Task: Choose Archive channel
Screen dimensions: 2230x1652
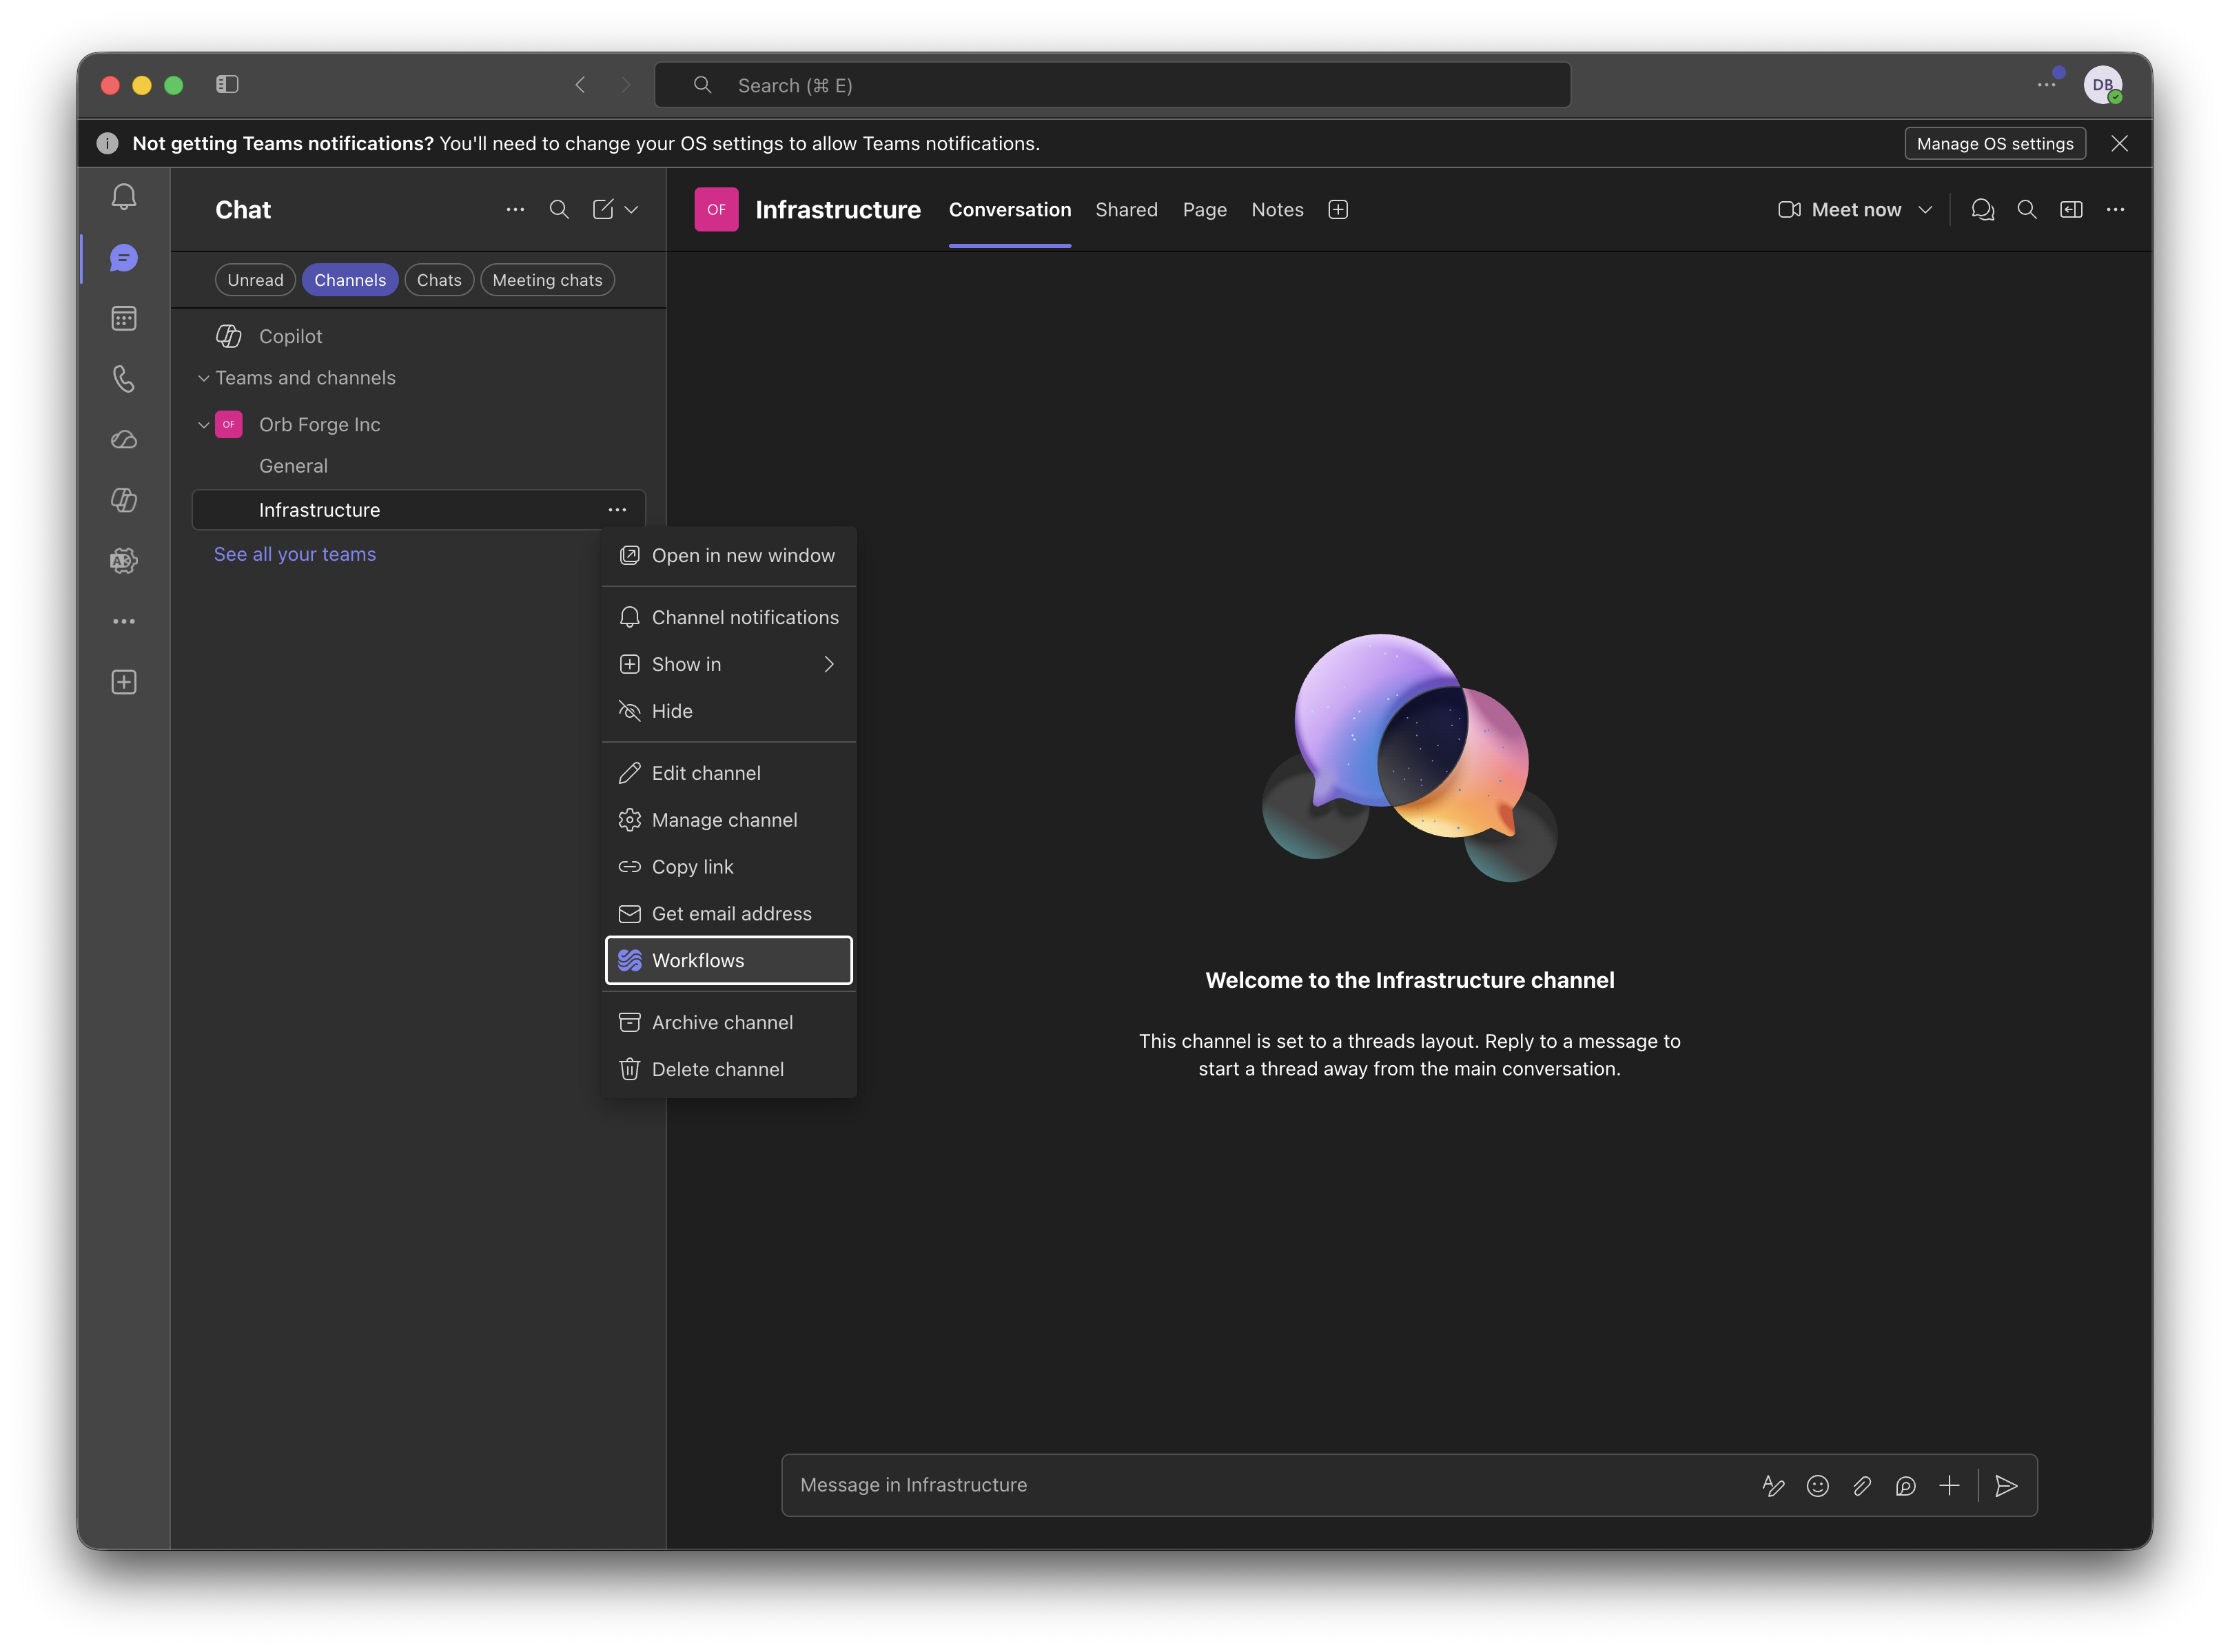Action: (729, 1022)
